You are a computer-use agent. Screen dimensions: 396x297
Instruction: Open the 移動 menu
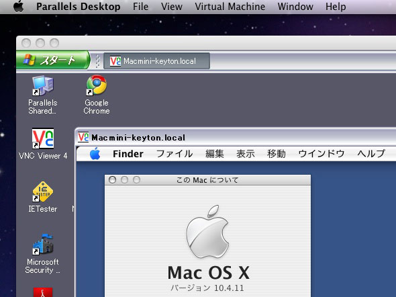pyautogui.click(x=277, y=154)
